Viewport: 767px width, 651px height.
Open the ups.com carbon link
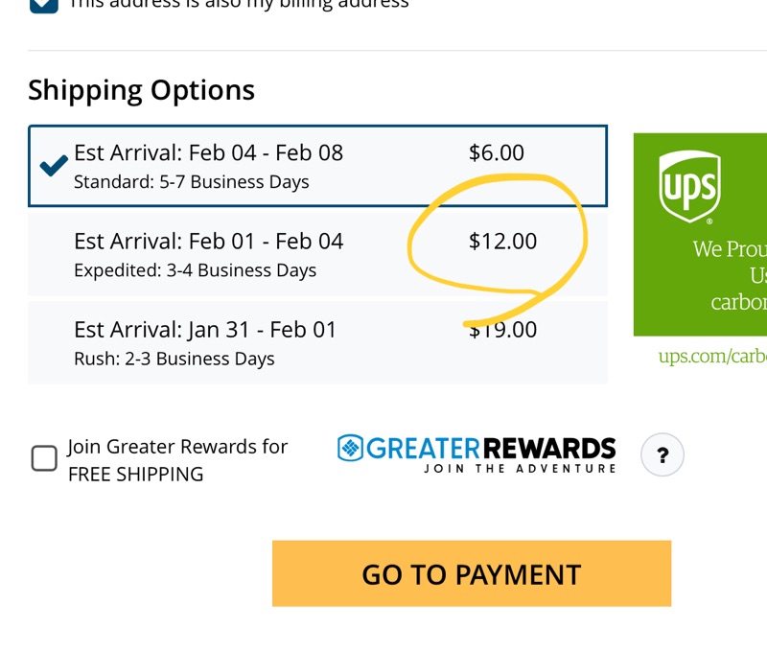pos(711,358)
